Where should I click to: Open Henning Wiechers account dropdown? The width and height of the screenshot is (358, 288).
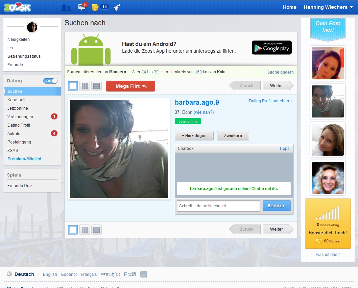[328, 7]
